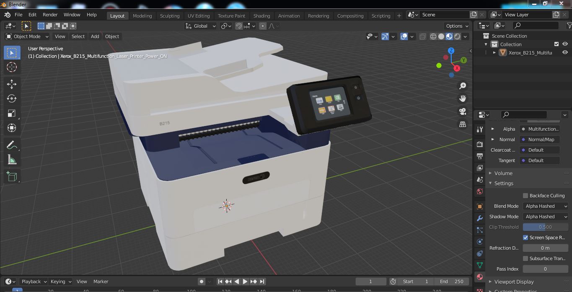
Task: Uncheck Screen Space Refraction
Action: [525, 238]
